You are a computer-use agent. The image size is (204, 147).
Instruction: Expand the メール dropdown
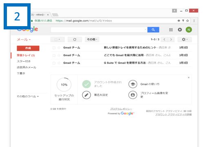24,40
